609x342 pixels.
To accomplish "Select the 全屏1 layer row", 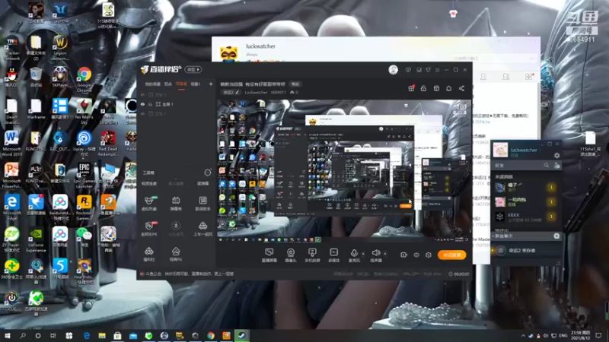I will click(x=177, y=104).
